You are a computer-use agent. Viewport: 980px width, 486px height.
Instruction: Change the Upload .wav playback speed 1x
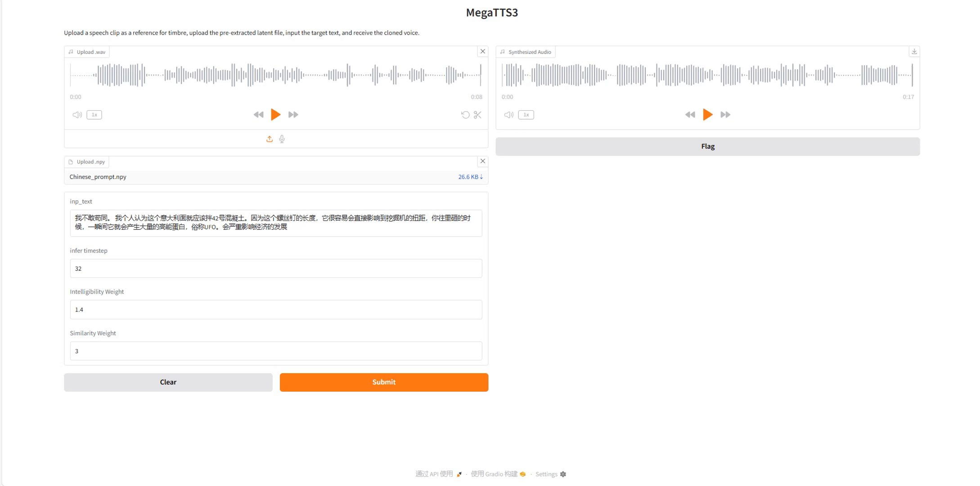point(94,115)
